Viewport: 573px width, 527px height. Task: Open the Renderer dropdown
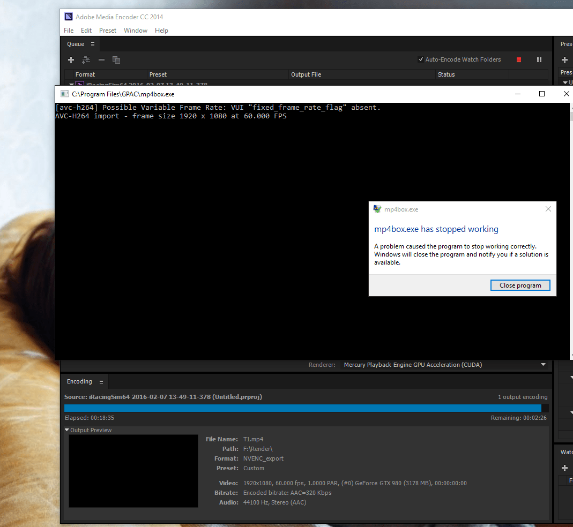click(x=543, y=365)
